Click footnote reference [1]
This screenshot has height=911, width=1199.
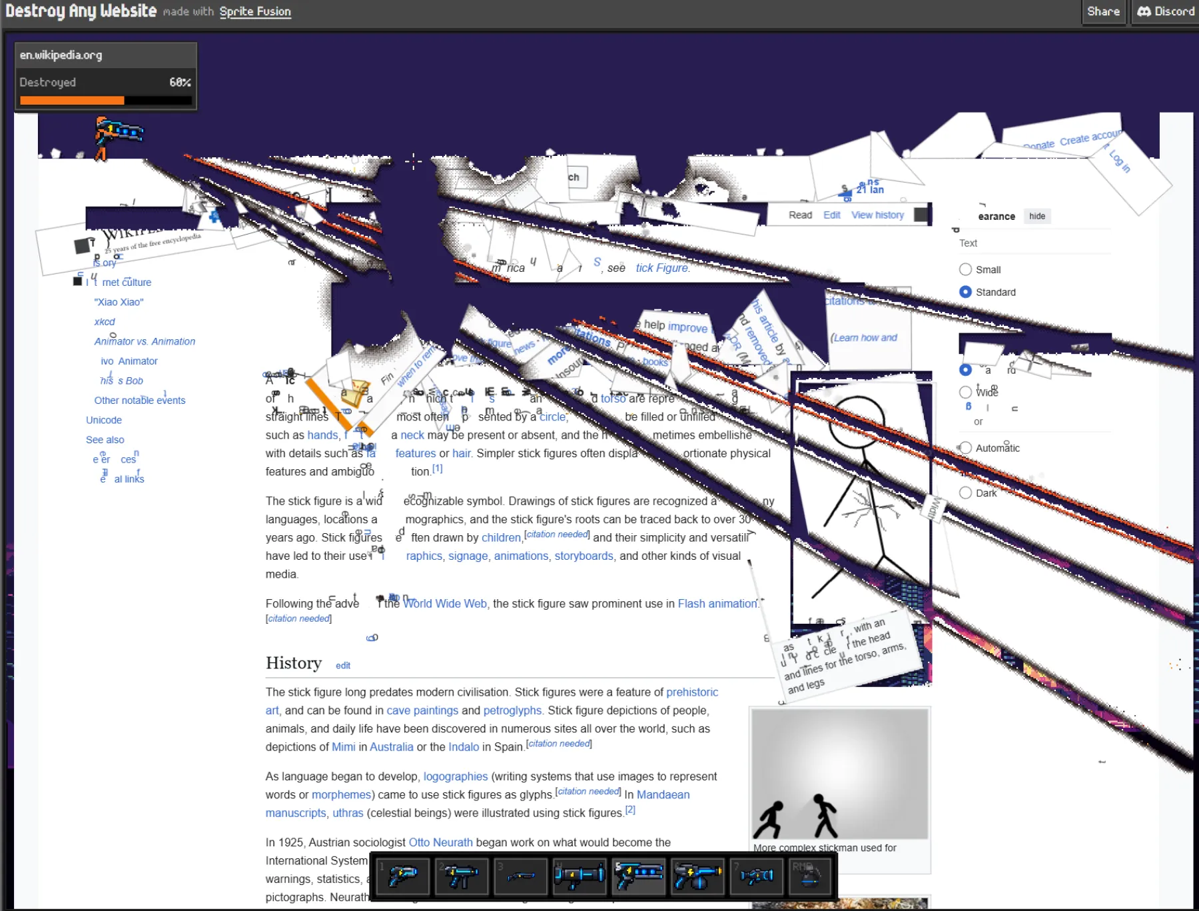[x=437, y=468]
